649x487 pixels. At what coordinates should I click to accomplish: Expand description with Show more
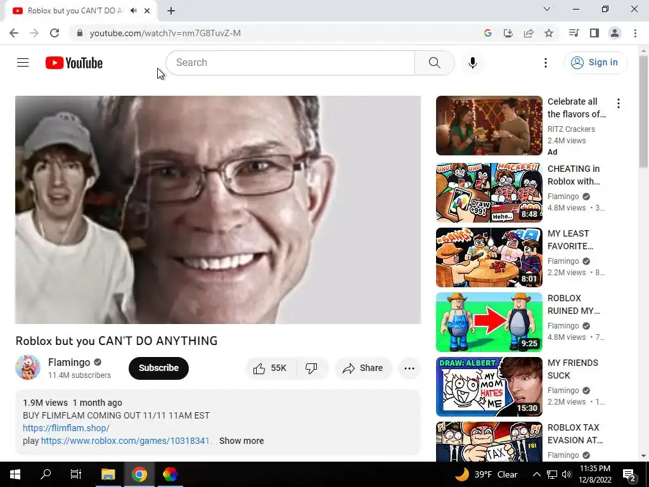(241, 441)
